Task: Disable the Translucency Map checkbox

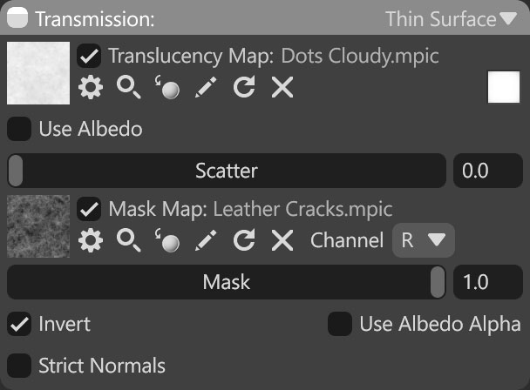Action: pyautogui.click(x=89, y=56)
